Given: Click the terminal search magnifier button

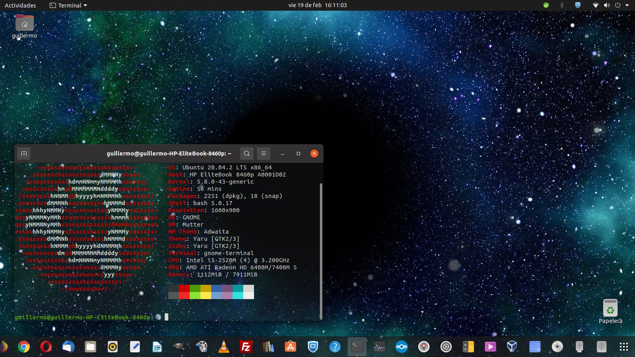Looking at the screenshot, I should point(246,154).
